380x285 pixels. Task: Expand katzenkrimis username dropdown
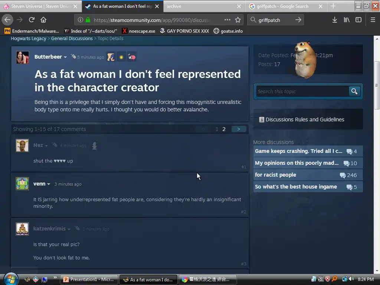click(69, 229)
